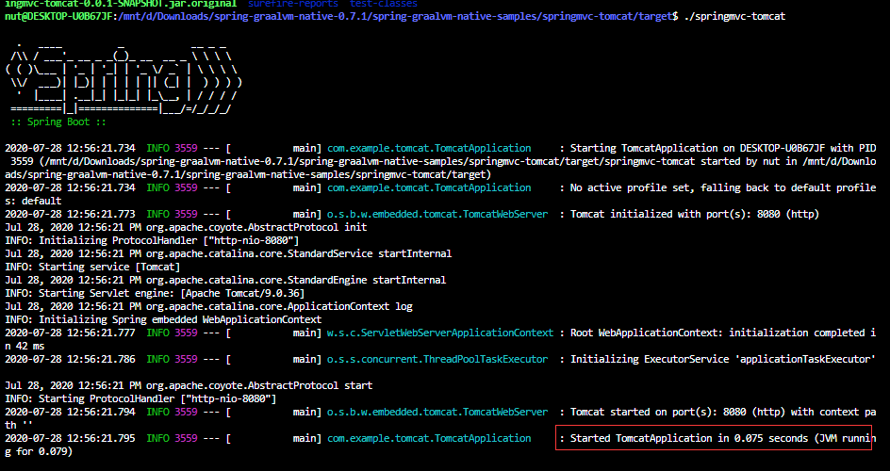Click "org.apache.catalina.core.StandardEngine startInternal" line

[225, 280]
